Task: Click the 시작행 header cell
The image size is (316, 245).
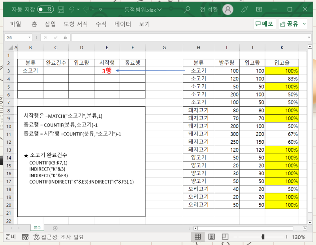Action: 107,63
